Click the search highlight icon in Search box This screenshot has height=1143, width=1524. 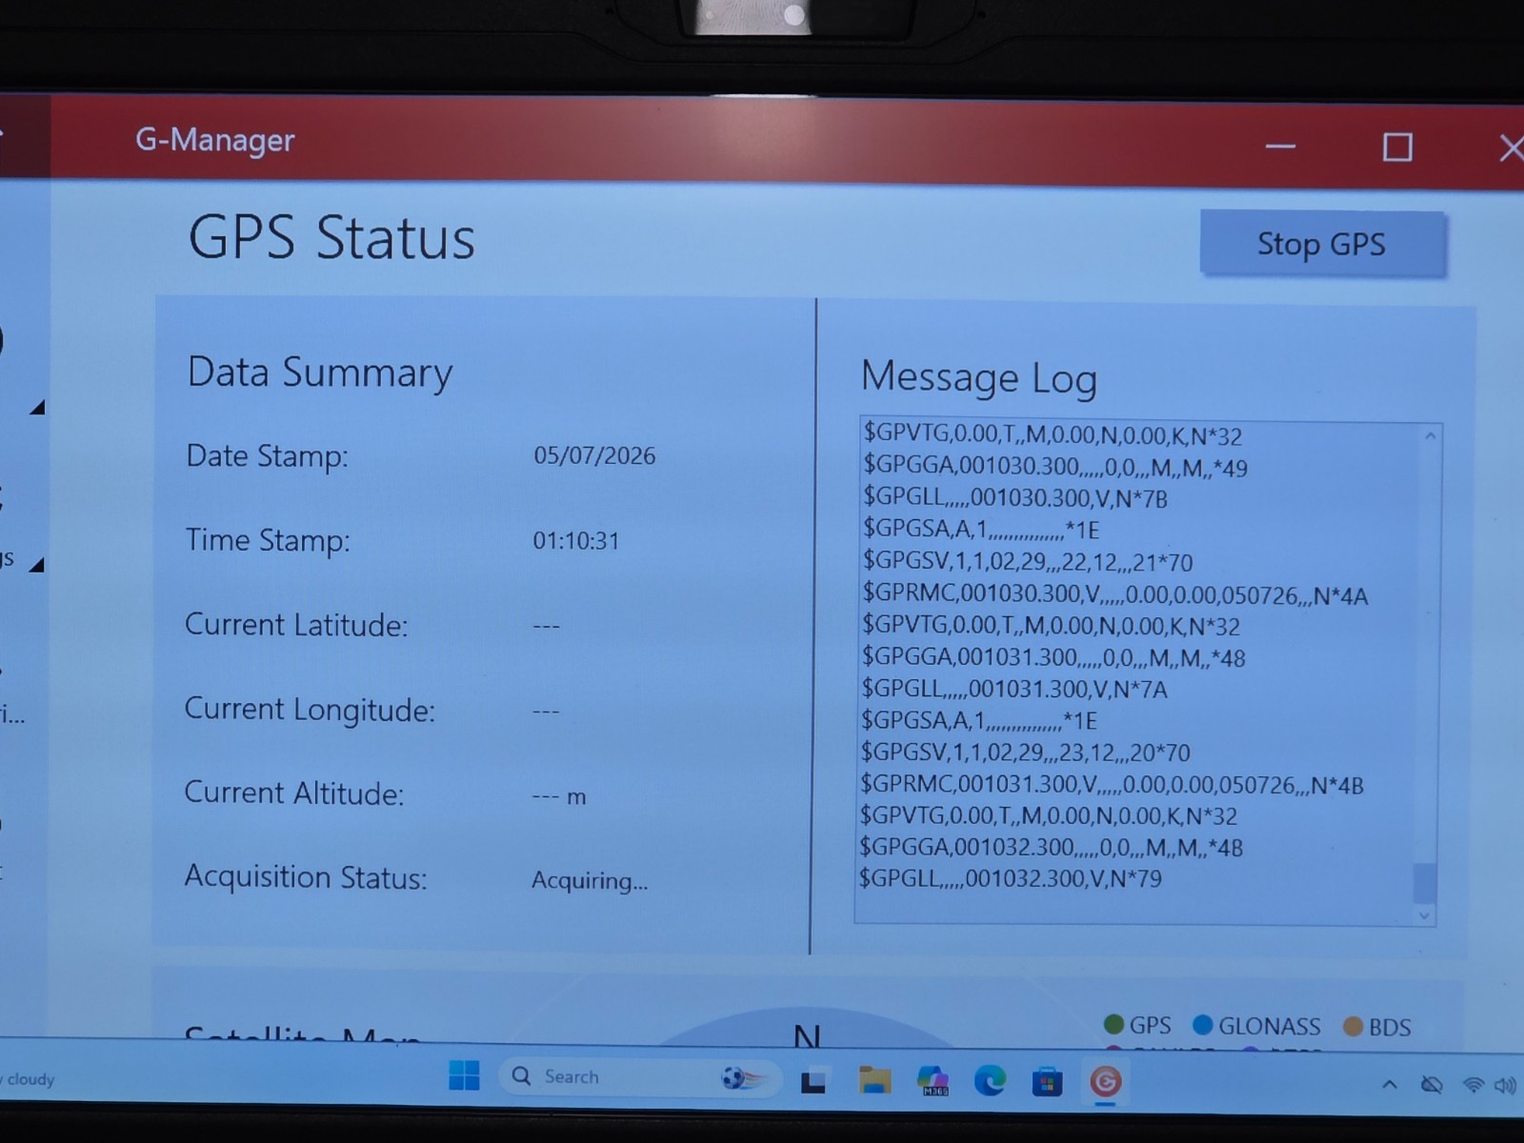tap(743, 1078)
